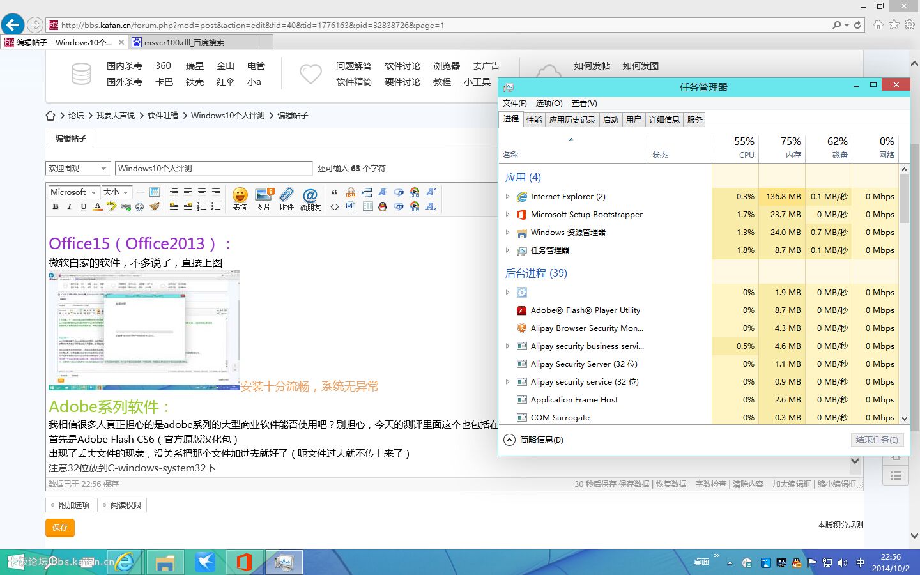This screenshot has width=920, height=575.
Task: Collapse Task Manager via 简略信息
Action: 533,440
